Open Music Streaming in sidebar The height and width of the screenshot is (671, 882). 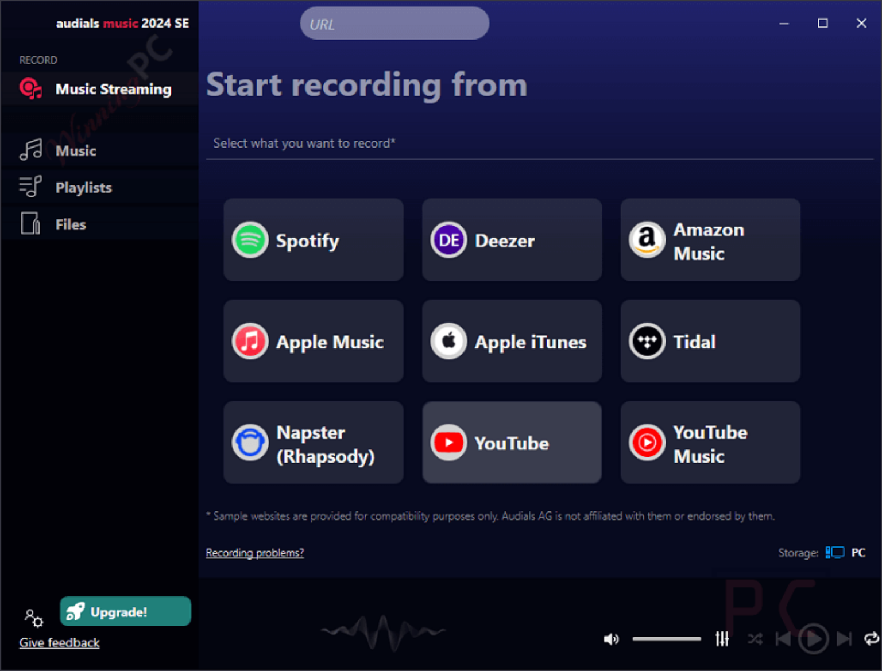coord(99,89)
